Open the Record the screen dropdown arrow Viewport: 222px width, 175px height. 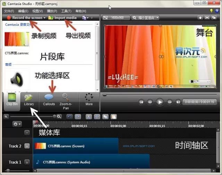click(x=44, y=18)
